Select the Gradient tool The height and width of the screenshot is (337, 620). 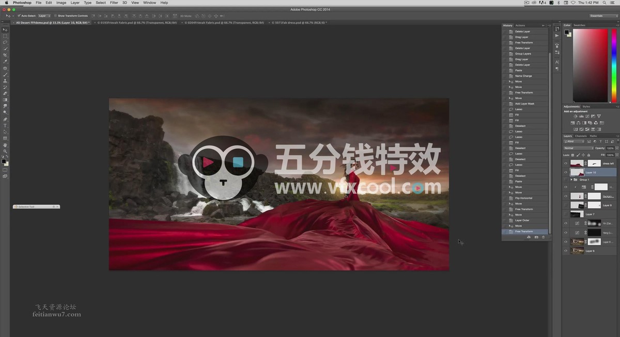tap(5, 100)
